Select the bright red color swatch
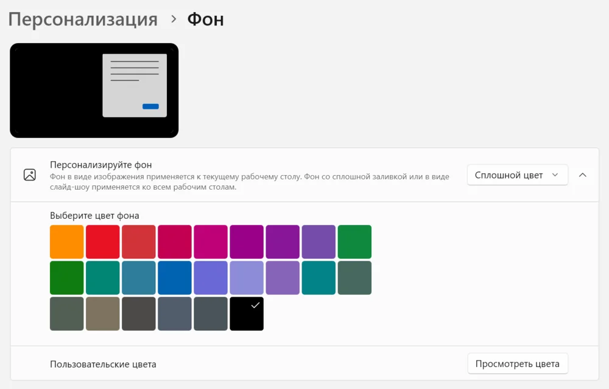609x389 pixels. [102, 242]
